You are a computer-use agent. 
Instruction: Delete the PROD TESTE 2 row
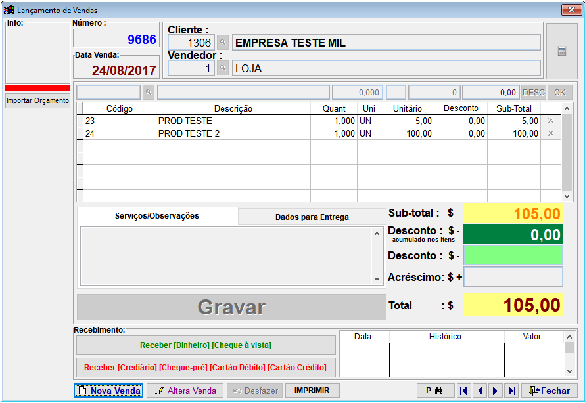(x=550, y=133)
